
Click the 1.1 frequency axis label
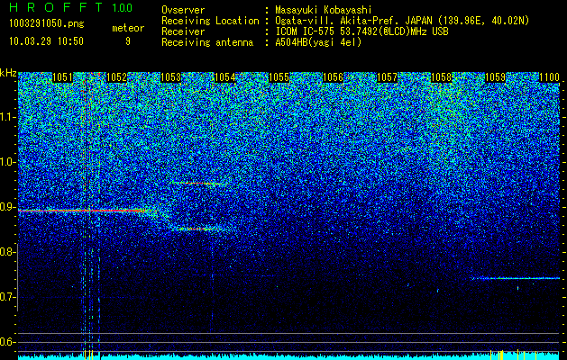coord(7,118)
